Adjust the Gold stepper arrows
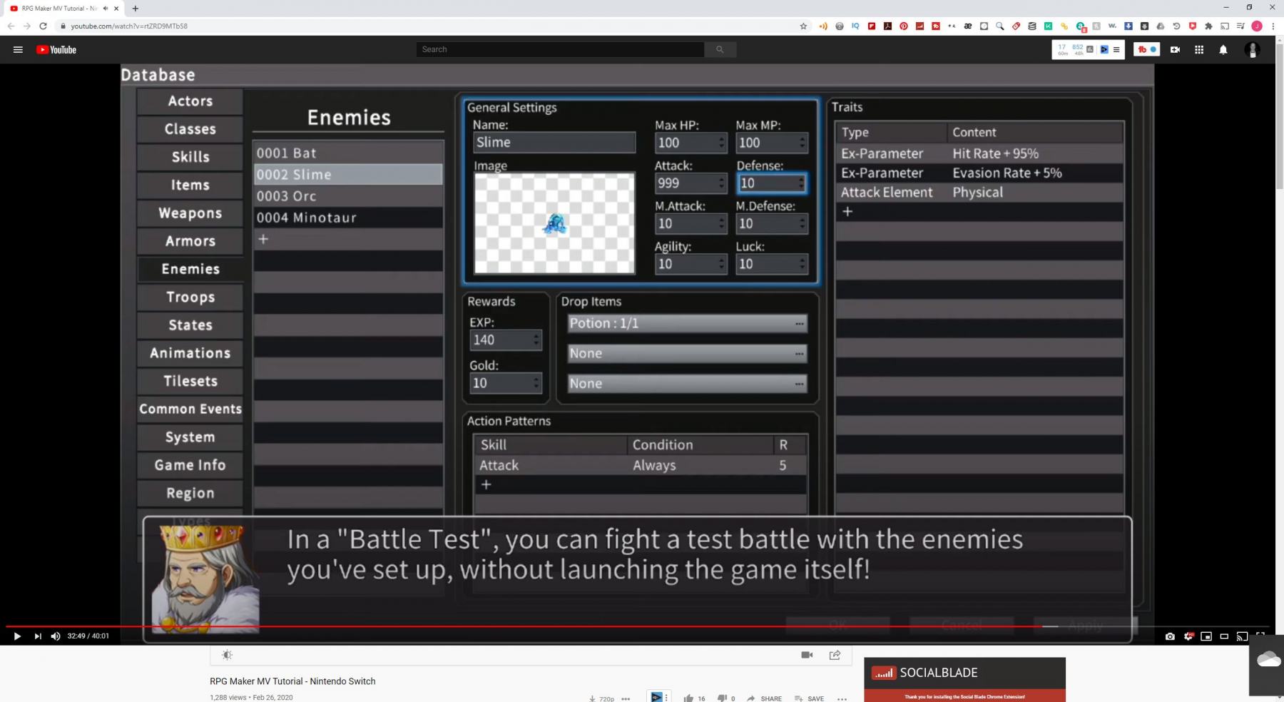 point(536,384)
